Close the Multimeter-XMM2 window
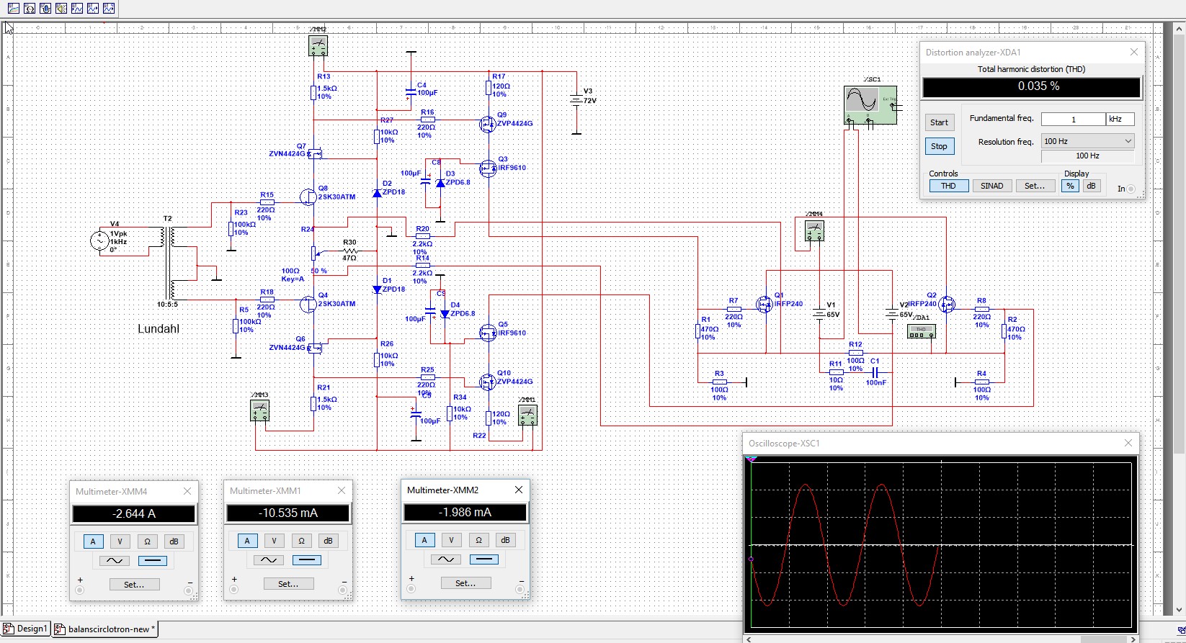 pyautogui.click(x=519, y=490)
